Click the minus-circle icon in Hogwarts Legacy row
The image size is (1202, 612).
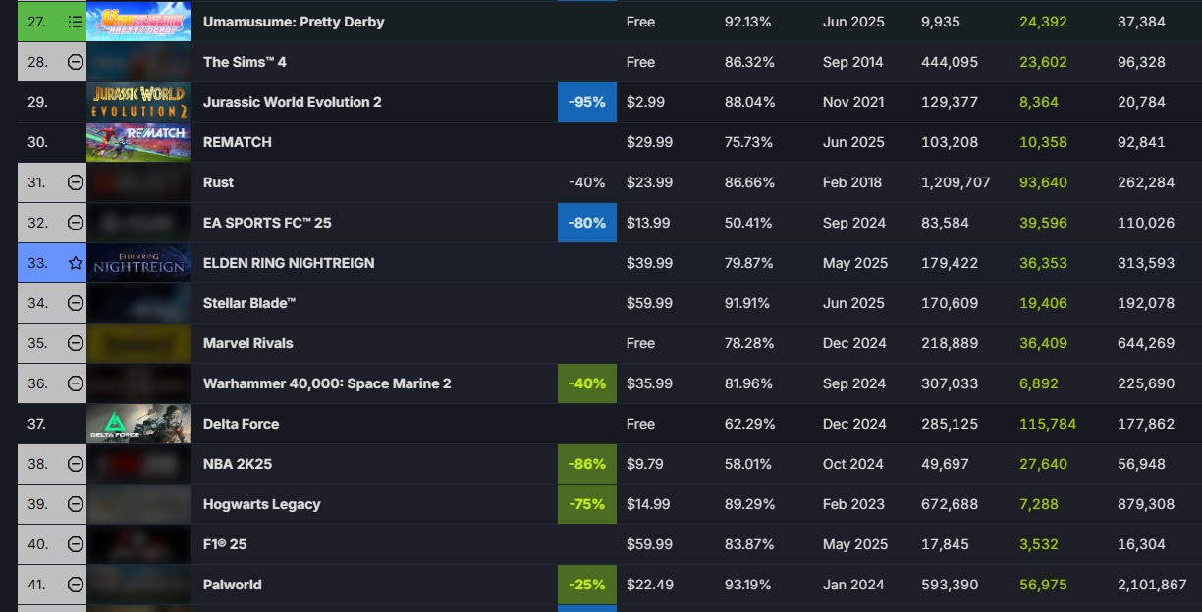(x=76, y=504)
